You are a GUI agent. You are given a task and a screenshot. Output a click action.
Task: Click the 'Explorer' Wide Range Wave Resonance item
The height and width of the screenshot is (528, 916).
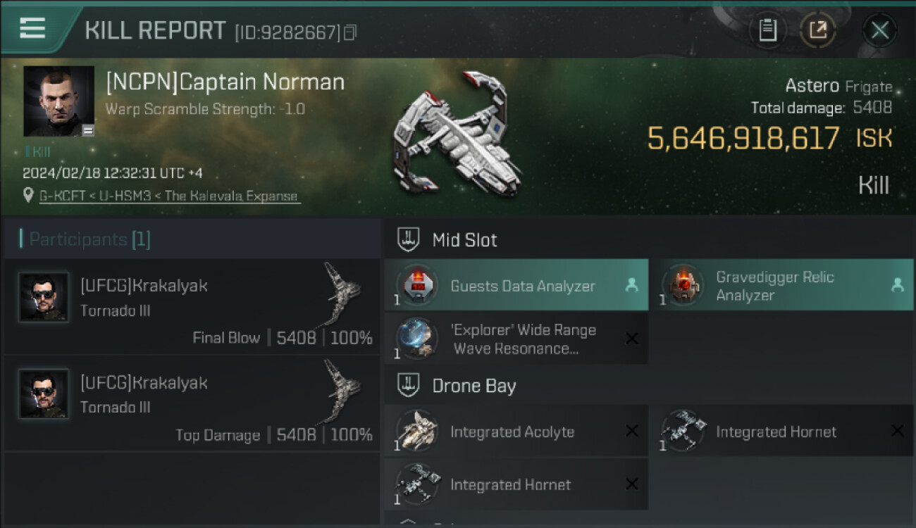[516, 339]
